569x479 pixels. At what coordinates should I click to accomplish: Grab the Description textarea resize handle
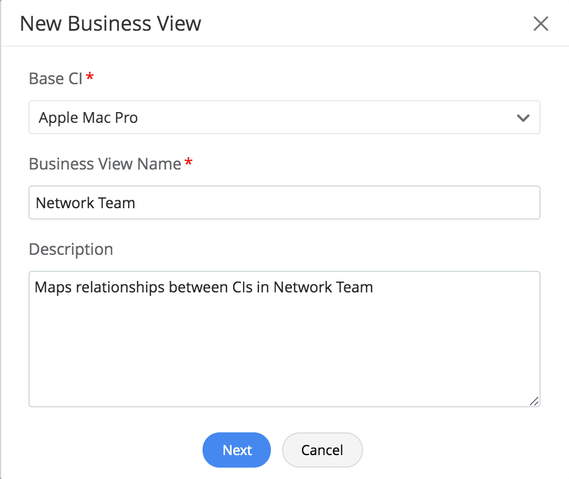click(x=534, y=401)
